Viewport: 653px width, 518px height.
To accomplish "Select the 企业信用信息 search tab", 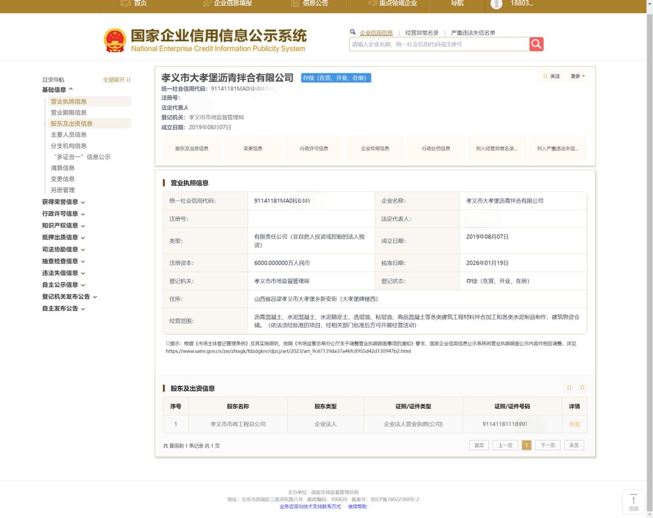I will (376, 33).
